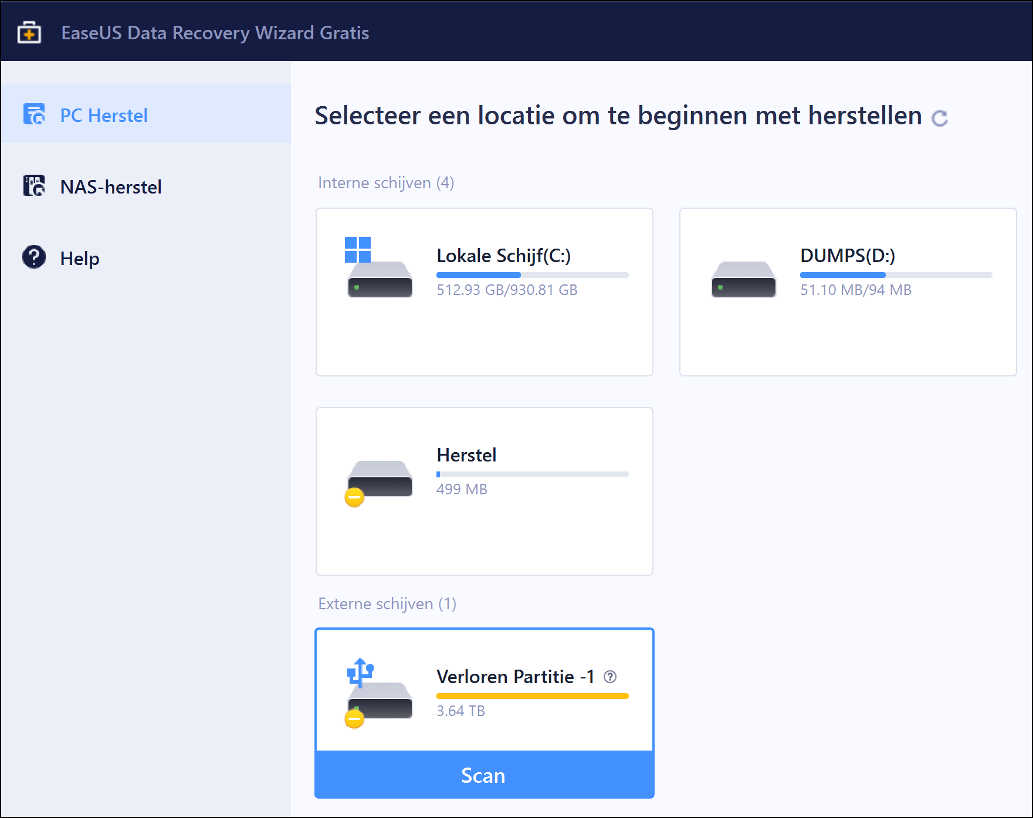Click the PC Herstel sidebar icon
Screen dimensions: 1033x818
[x=34, y=114]
